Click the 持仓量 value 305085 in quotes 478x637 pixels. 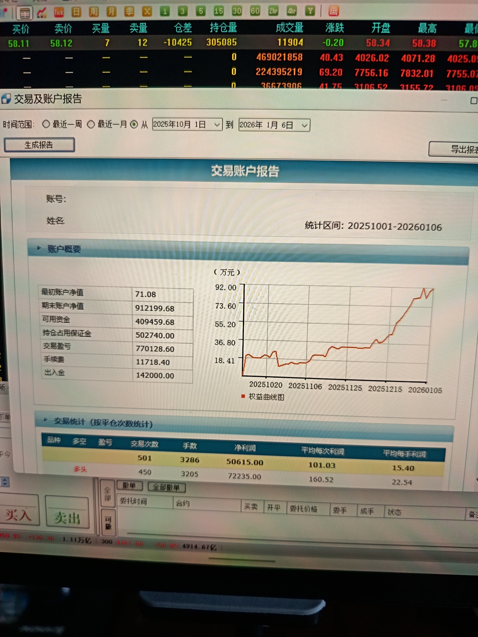tap(221, 42)
